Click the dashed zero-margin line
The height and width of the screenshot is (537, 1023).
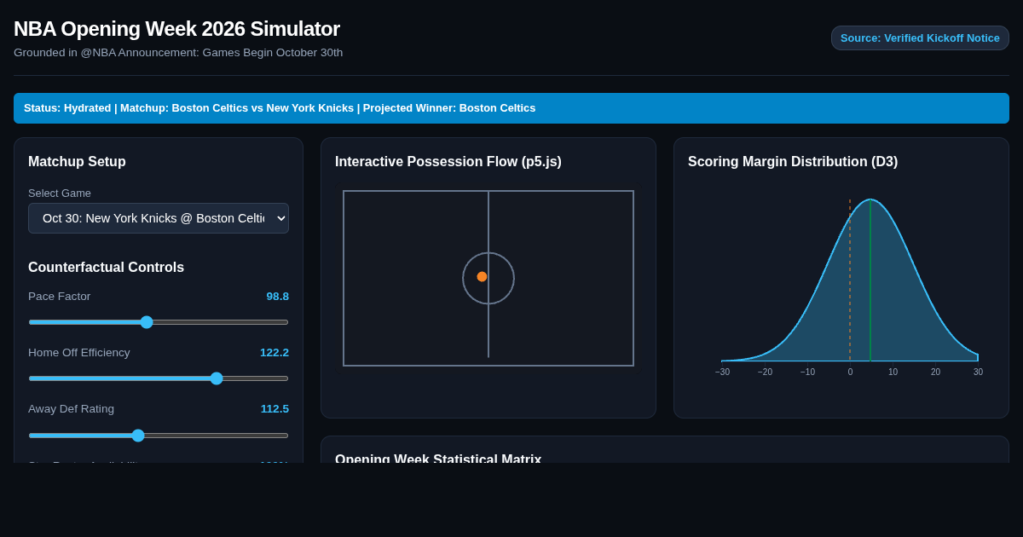(850, 281)
